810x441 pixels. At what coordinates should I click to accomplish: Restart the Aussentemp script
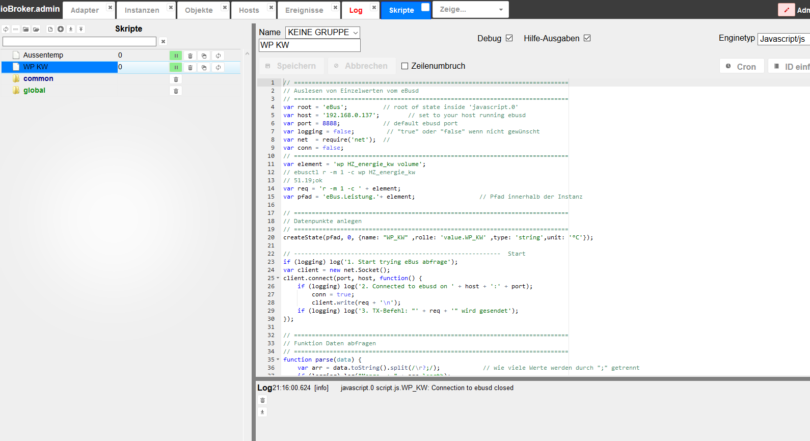click(218, 56)
